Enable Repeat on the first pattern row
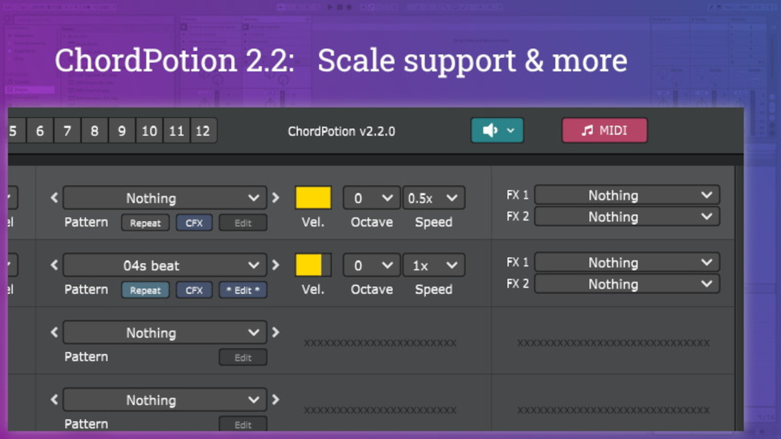Viewport: 781px width, 439px height. coord(145,222)
